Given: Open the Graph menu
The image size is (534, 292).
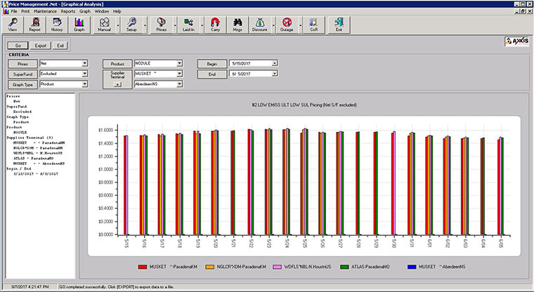Looking at the screenshot, I should [85, 11].
